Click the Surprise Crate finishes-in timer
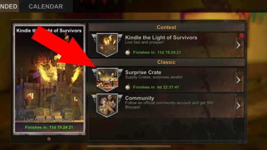 [156, 87]
